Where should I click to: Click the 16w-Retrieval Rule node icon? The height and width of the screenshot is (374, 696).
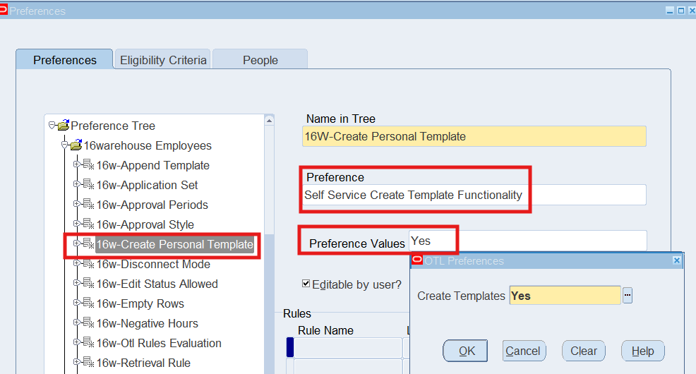88,363
